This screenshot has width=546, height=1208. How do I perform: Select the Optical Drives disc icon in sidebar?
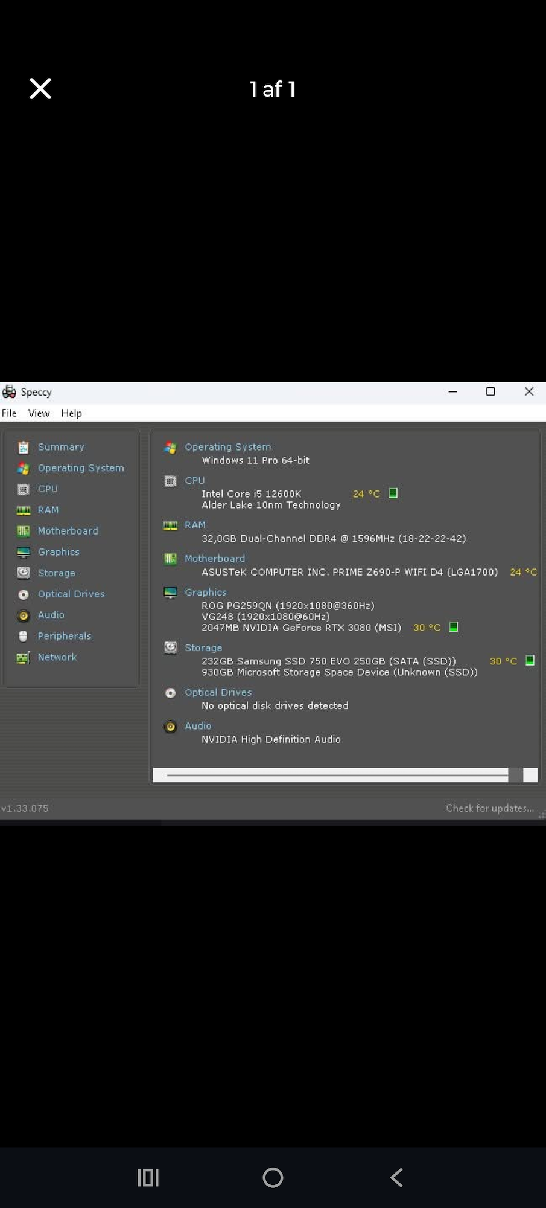(x=24, y=594)
